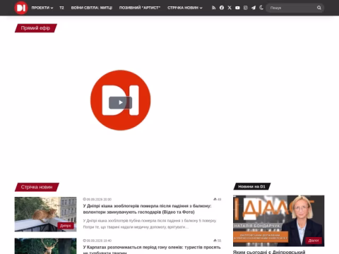Viewport: 339px width, 254px height.
Task: Open the T2 menu item
Action: [x=61, y=8]
